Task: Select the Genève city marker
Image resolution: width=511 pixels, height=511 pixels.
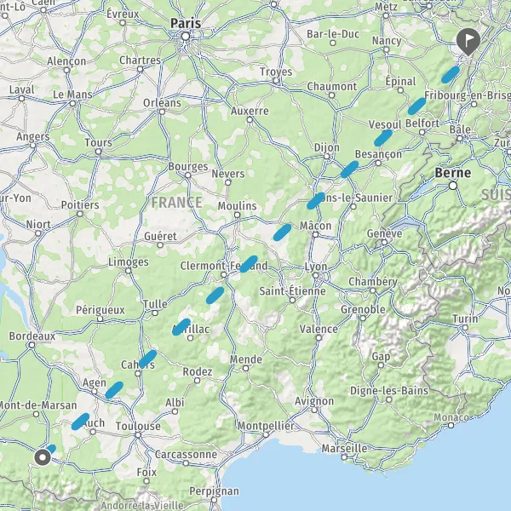Action: (385, 243)
